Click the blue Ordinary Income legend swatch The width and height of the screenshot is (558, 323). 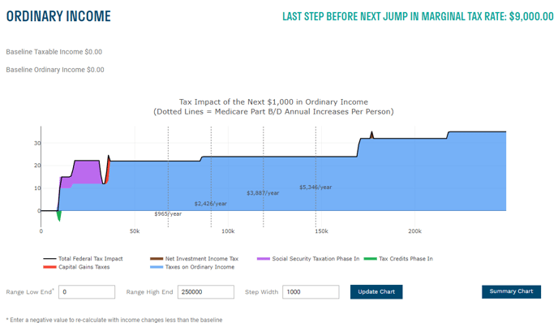[157, 267]
